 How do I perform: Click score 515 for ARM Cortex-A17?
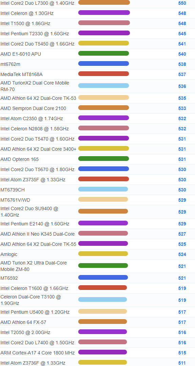coord(182,353)
